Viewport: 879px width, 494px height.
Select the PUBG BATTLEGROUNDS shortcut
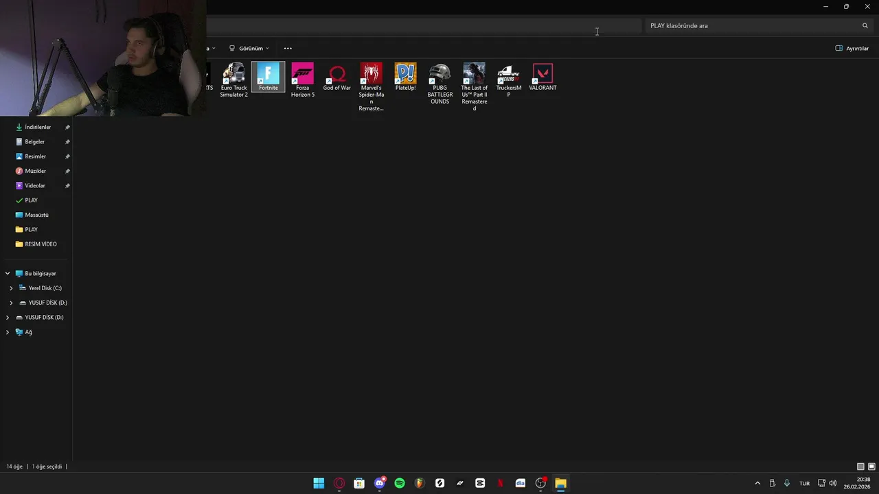tap(439, 83)
